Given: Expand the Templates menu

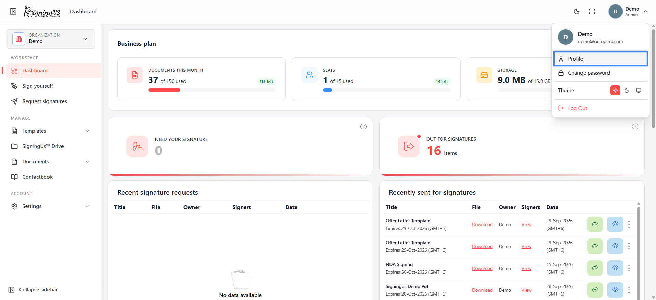Looking at the screenshot, I should pos(51,131).
